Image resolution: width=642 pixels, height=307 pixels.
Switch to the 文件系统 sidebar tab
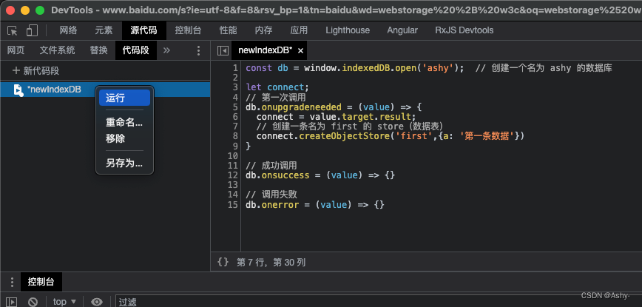(x=58, y=50)
